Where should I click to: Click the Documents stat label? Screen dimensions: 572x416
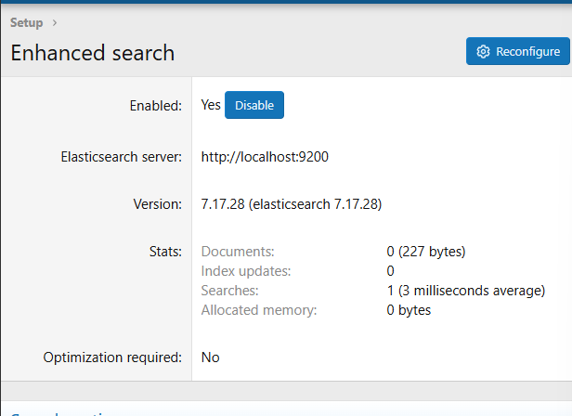(238, 252)
